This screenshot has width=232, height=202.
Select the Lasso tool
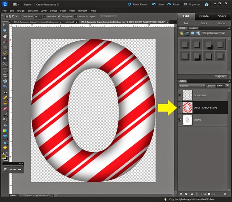tap(5, 53)
